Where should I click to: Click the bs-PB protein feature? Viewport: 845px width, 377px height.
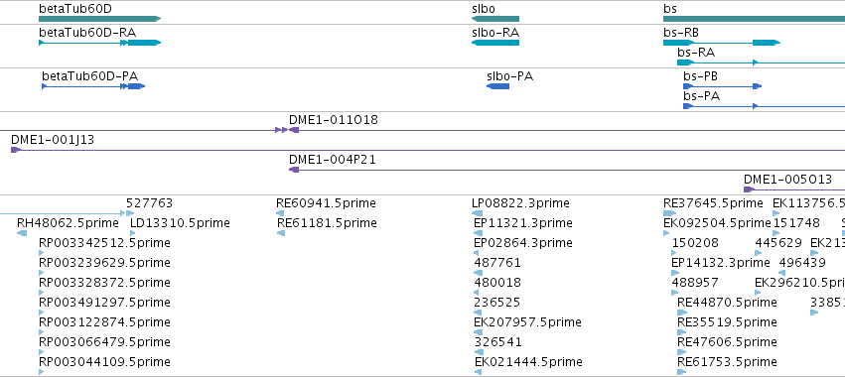[722, 86]
